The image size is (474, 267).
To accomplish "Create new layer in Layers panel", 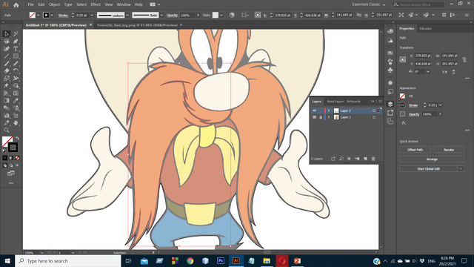I will (x=365, y=159).
